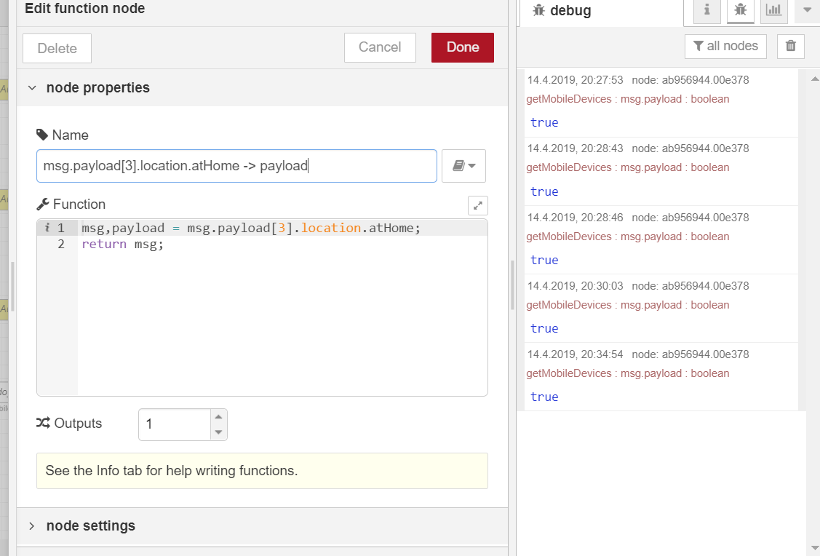Viewport: 820px width, 556px height.
Task: Click the Delete button
Action: pos(57,48)
